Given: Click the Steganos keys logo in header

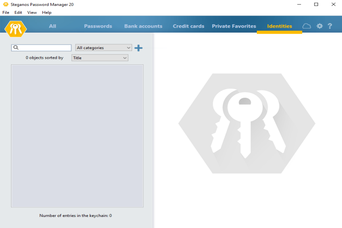Looking at the screenshot, I should (16, 29).
